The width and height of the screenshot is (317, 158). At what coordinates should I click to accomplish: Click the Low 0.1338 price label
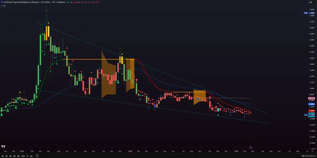[x=309, y=115]
